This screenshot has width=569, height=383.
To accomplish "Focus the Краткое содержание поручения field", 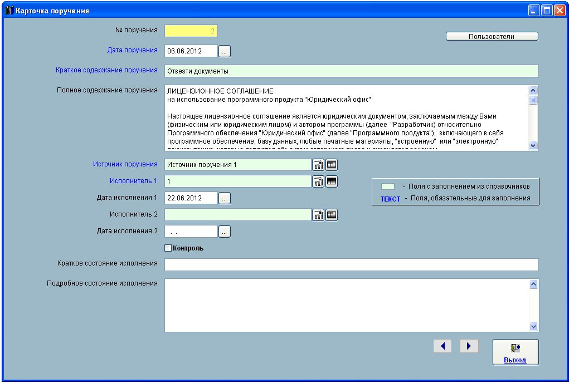I will (351, 71).
